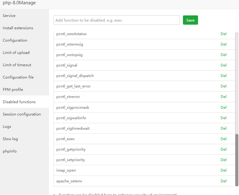Viewport: 239px width, 195px height.
Task: Remove the pcntl_strerror function entry
Action: 223,97
